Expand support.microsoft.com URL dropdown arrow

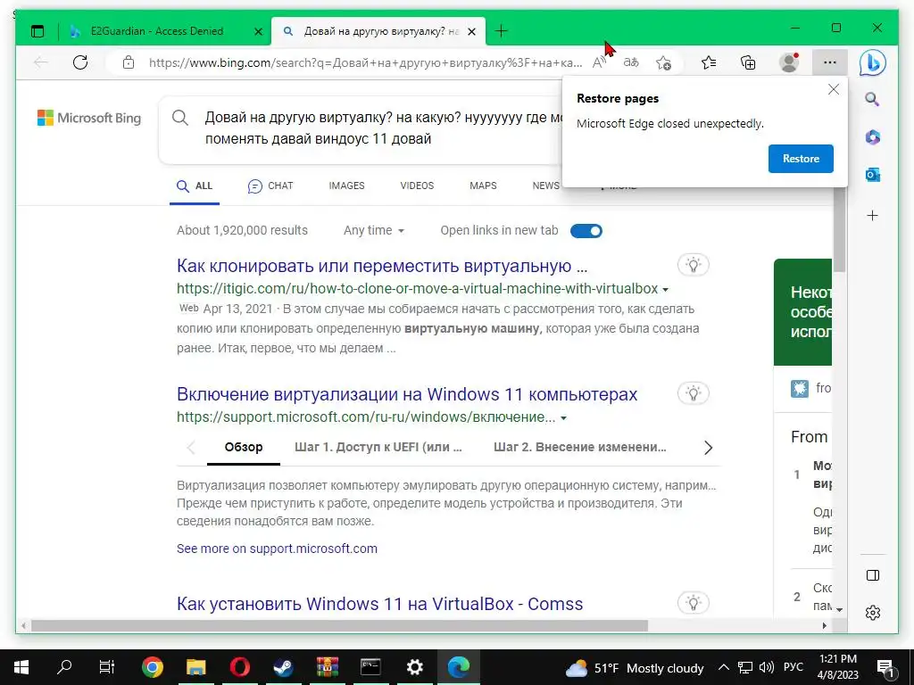click(564, 417)
